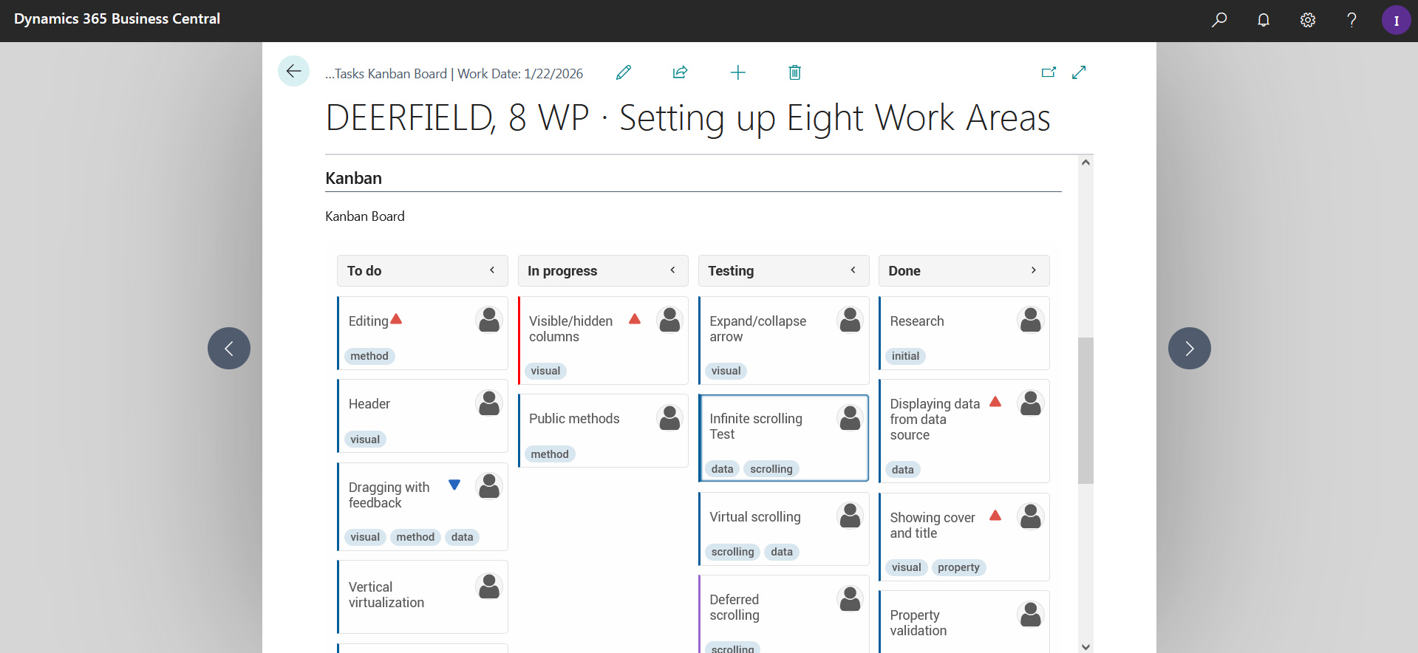1418x653 pixels.
Task: Click the Testing column header label
Action: click(731, 271)
